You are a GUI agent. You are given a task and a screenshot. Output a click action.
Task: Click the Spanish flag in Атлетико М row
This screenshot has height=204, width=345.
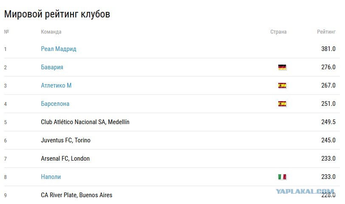coord(282,85)
